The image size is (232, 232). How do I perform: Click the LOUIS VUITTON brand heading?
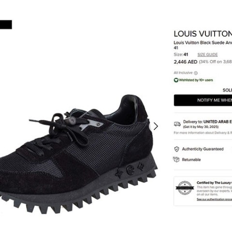(203, 34)
